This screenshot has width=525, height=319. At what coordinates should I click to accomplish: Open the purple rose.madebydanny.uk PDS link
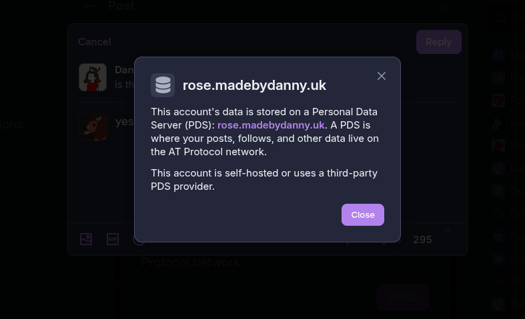pyautogui.click(x=271, y=125)
